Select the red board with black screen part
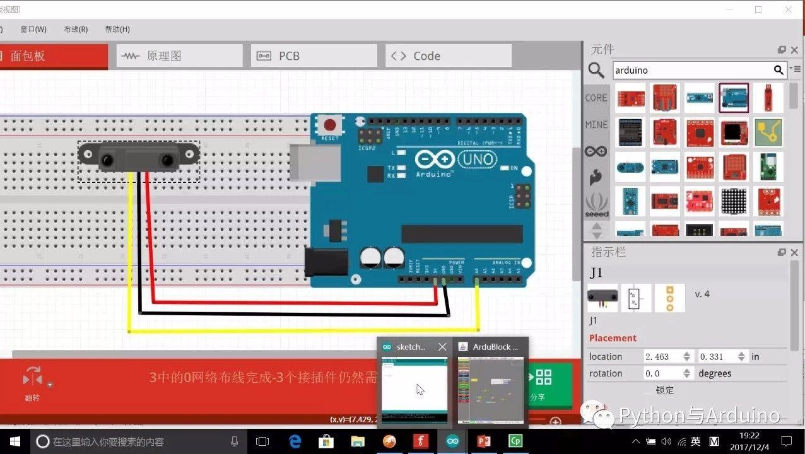Image resolution: width=805 pixels, height=454 pixels. click(734, 132)
